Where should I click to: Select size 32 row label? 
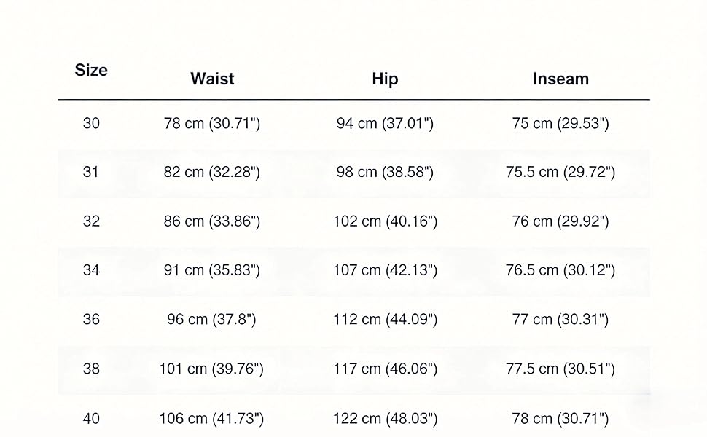[x=91, y=221]
